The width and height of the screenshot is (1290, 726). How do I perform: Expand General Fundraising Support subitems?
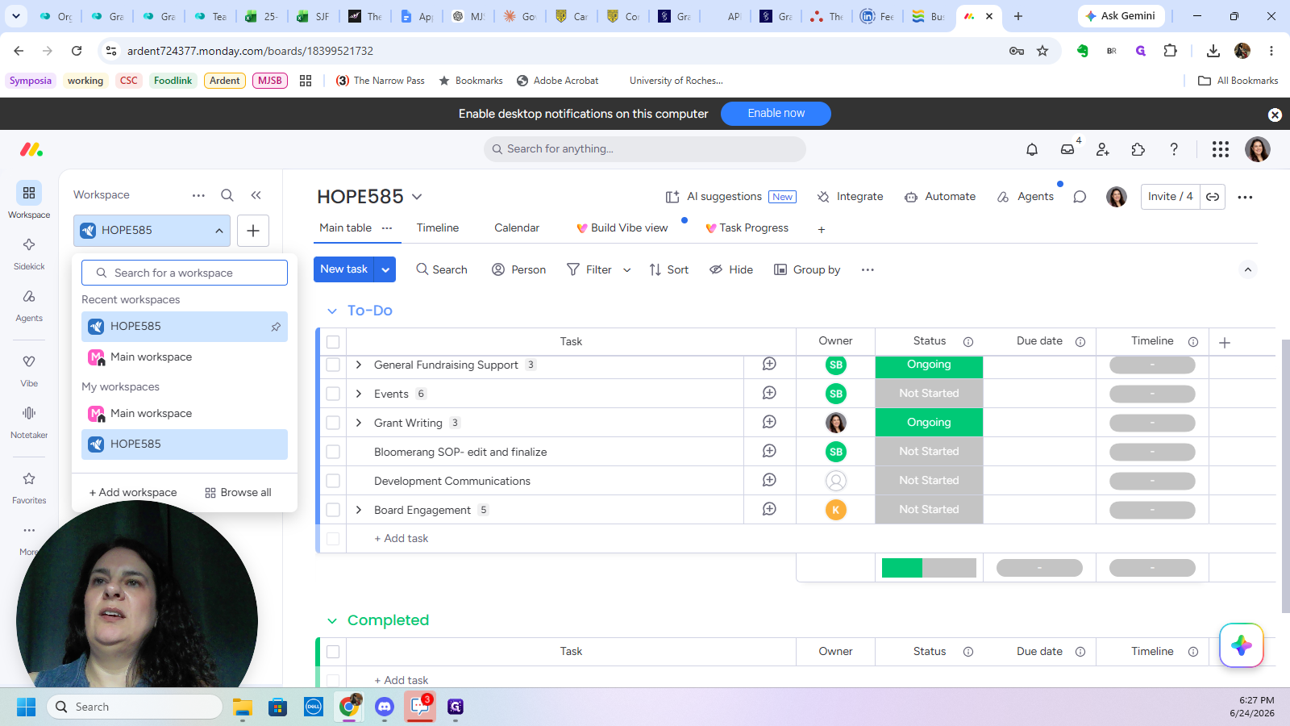click(x=359, y=365)
